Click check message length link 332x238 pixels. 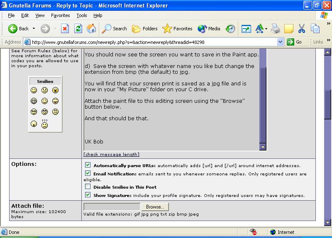click(111, 154)
